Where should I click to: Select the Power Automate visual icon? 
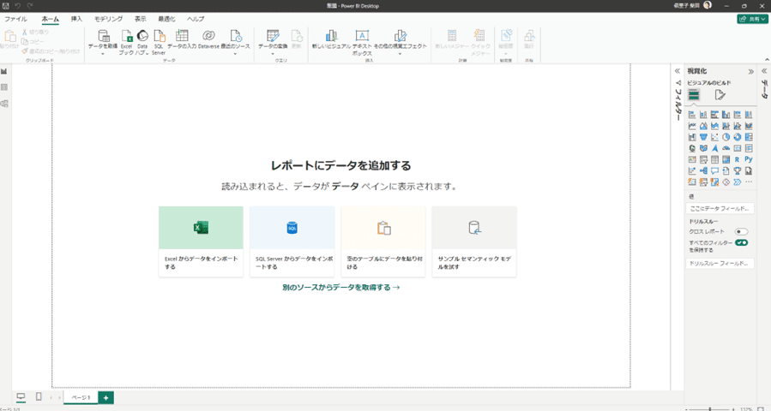point(737,182)
